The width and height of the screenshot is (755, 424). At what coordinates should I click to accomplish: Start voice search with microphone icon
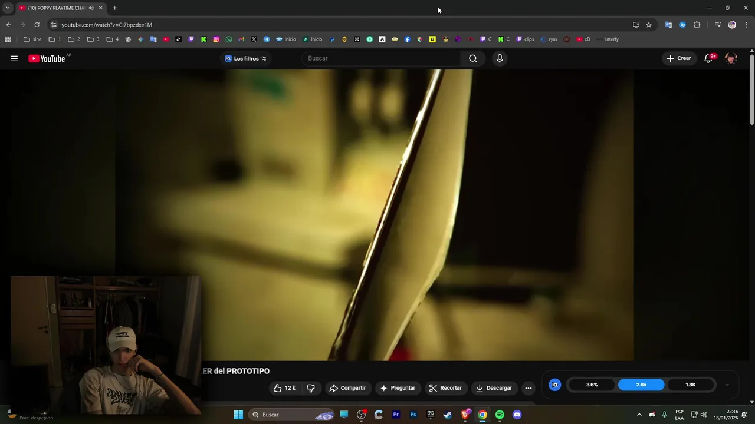click(x=500, y=58)
